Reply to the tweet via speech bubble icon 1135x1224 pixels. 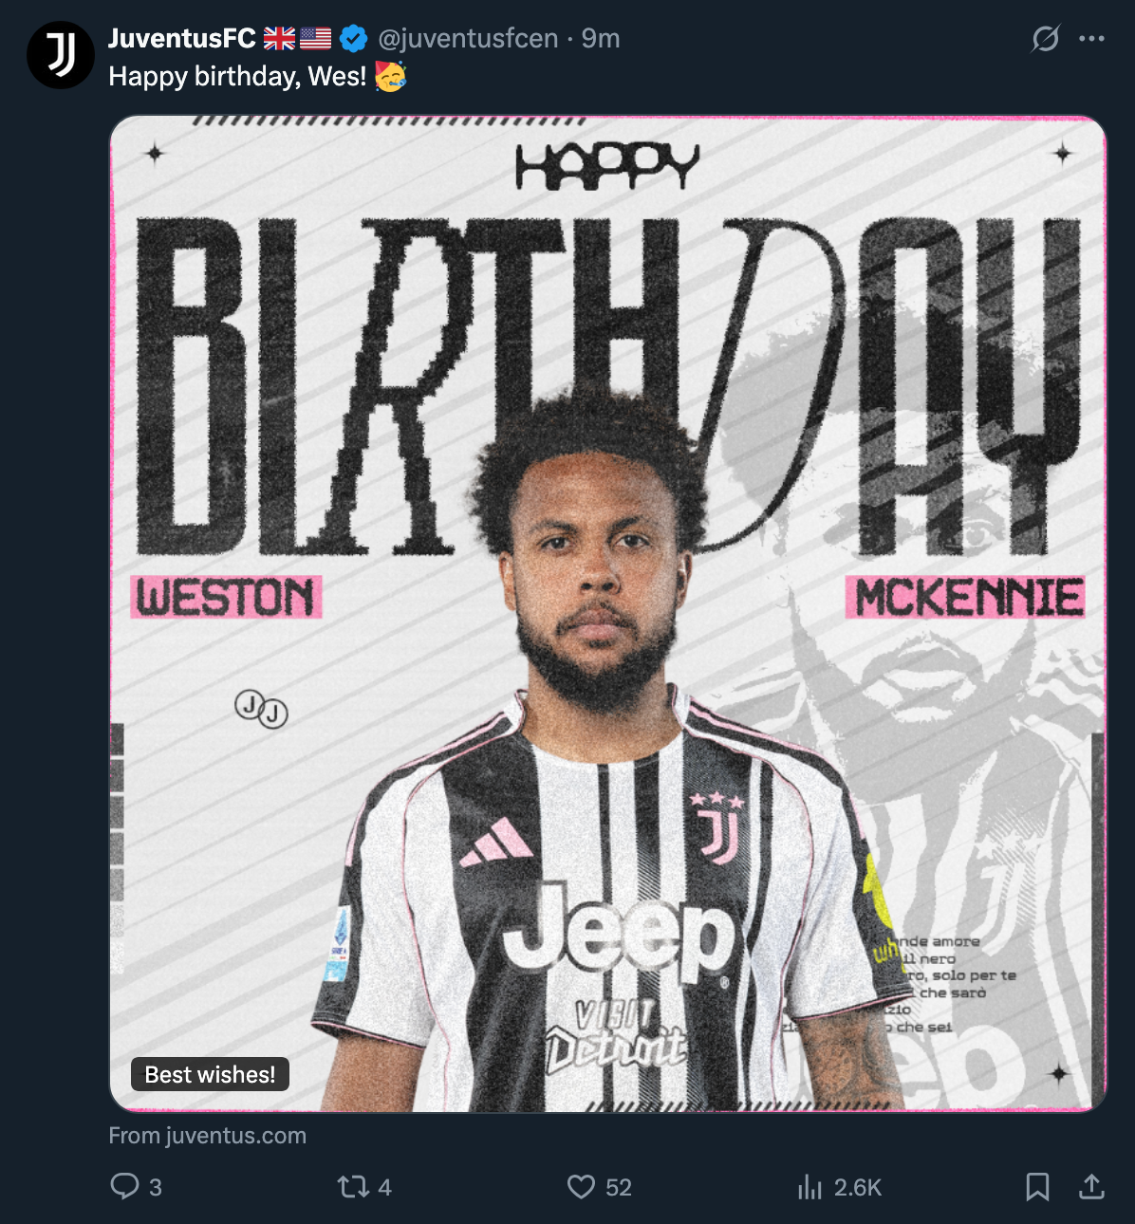tap(124, 1186)
